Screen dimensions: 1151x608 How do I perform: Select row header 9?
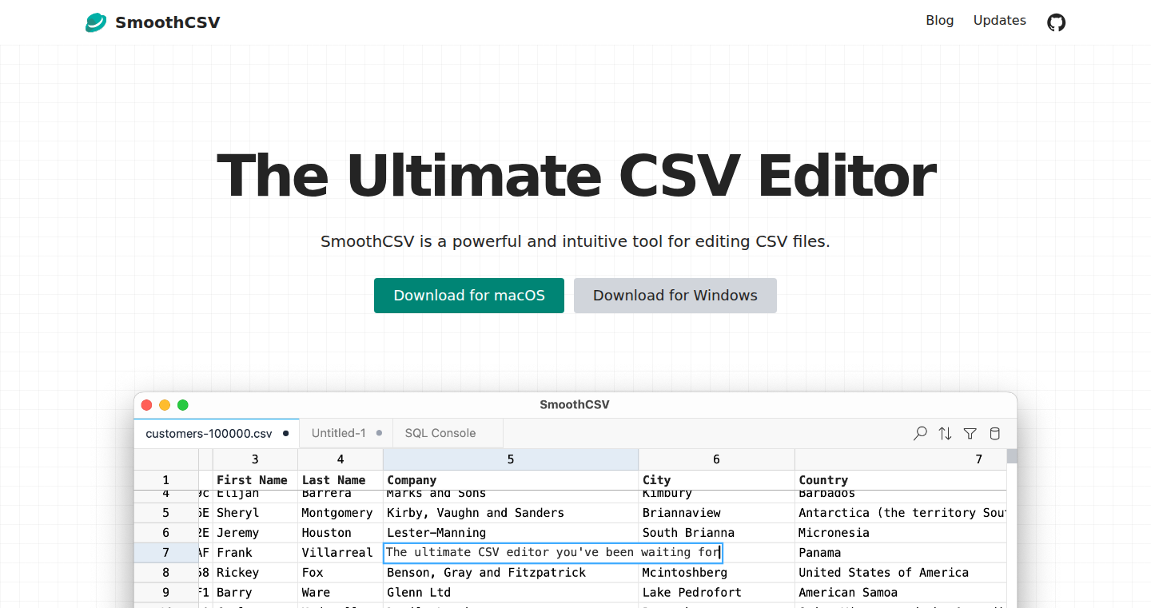[166, 593]
